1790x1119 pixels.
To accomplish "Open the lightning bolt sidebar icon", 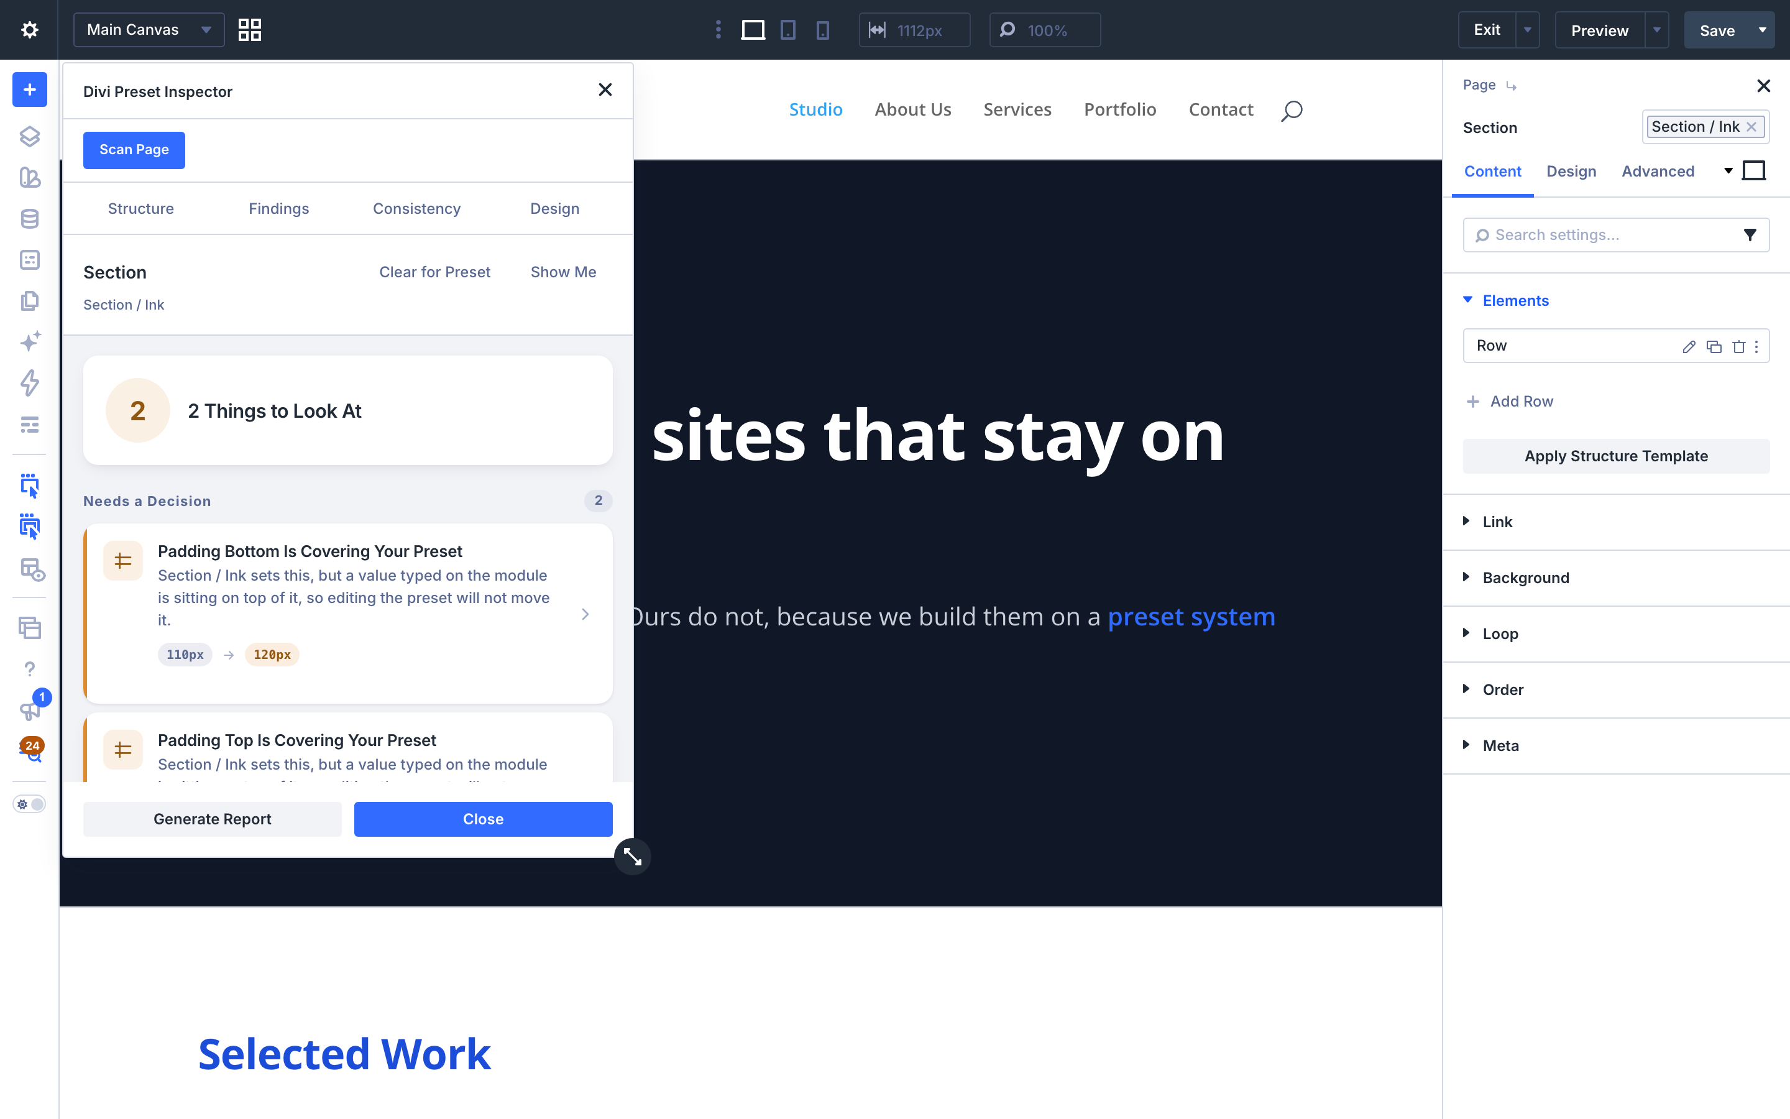I will point(30,384).
